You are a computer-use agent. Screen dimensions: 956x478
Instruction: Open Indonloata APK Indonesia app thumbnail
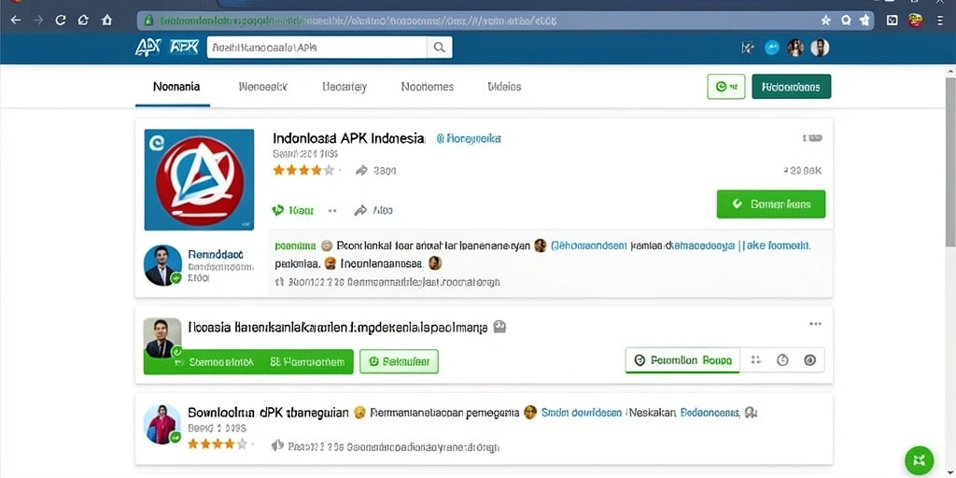200,180
